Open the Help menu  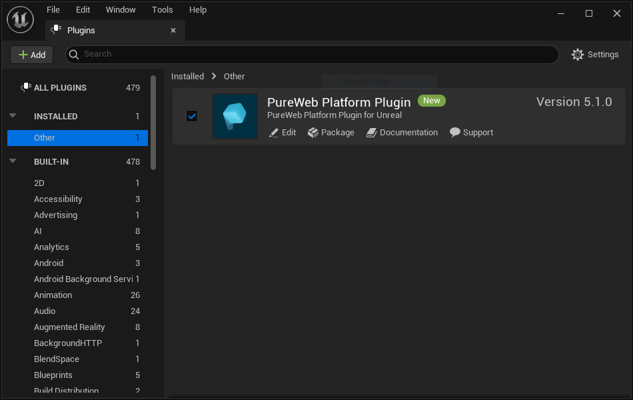pyautogui.click(x=198, y=10)
